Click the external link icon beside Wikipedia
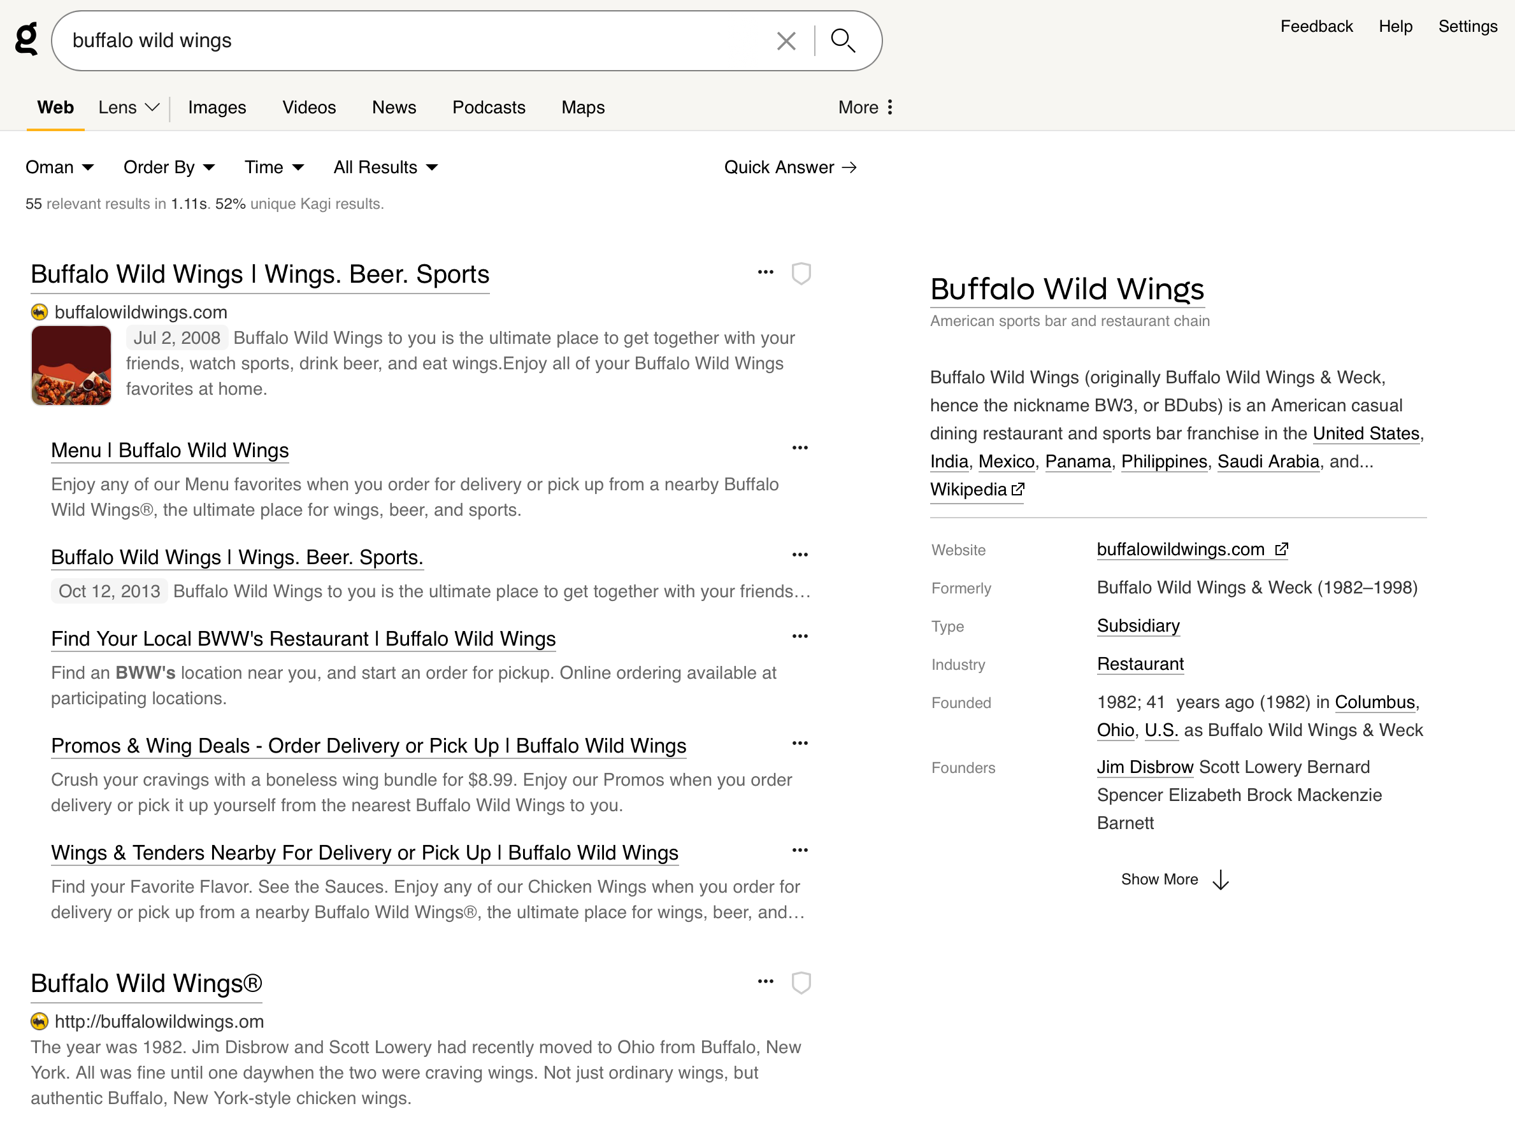The width and height of the screenshot is (1515, 1127). (x=1018, y=489)
